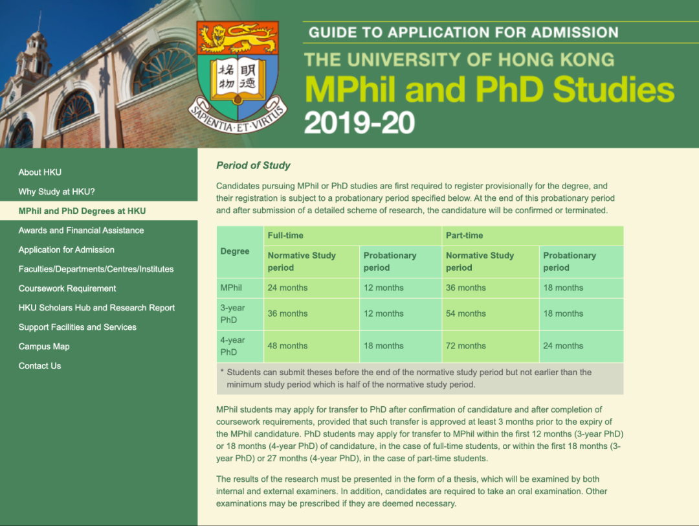Image resolution: width=699 pixels, height=526 pixels.
Task: Open Faculties/Departments/Centres/Institutes link
Action: pyautogui.click(x=96, y=269)
